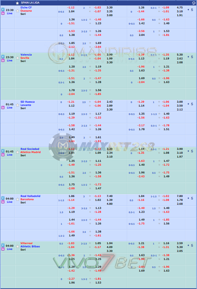Select Villarreal handicap odds -2.27
The image size is (197, 289).
coord(71,279)
